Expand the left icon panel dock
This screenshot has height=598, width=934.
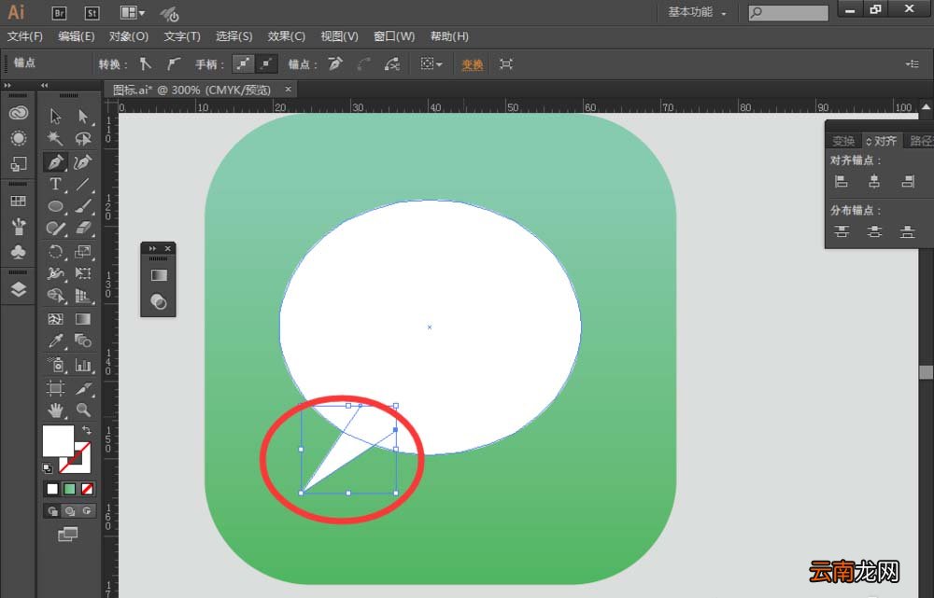[7, 86]
